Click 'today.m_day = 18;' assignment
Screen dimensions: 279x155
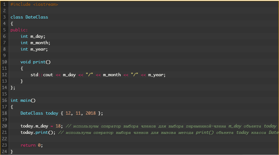(42, 126)
